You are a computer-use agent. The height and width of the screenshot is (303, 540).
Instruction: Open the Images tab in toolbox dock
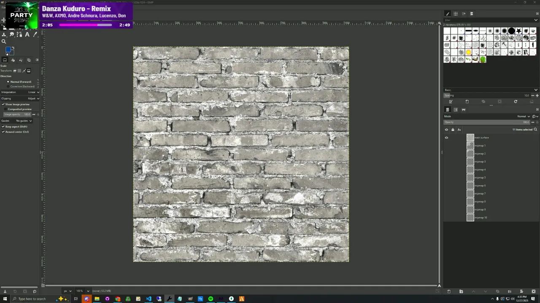click(x=29, y=60)
